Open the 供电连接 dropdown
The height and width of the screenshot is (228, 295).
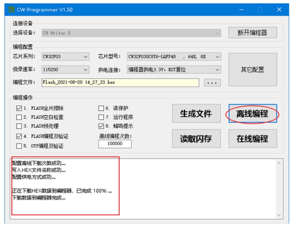click(x=174, y=70)
